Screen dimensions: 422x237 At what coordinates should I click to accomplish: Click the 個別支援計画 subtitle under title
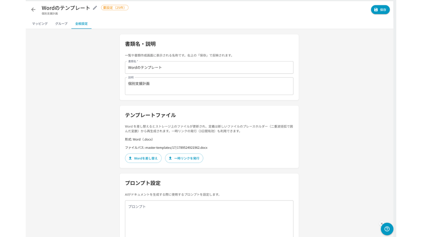coord(50,14)
